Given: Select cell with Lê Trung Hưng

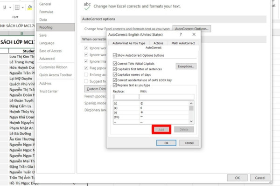Looking at the screenshot, I should coord(21,62).
